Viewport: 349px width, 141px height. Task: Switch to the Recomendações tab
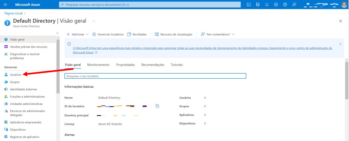tap(153, 65)
